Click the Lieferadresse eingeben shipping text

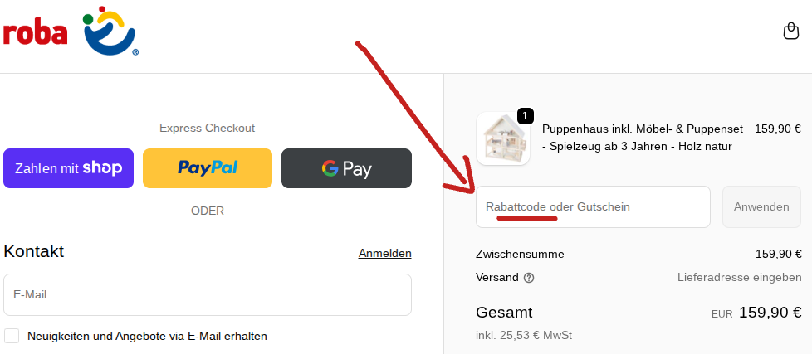coord(739,278)
